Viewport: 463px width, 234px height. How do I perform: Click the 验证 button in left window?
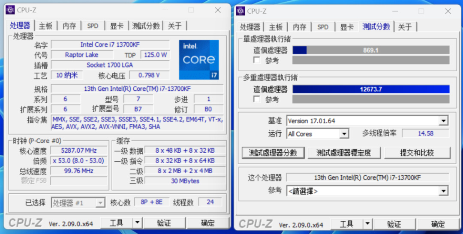164,223
